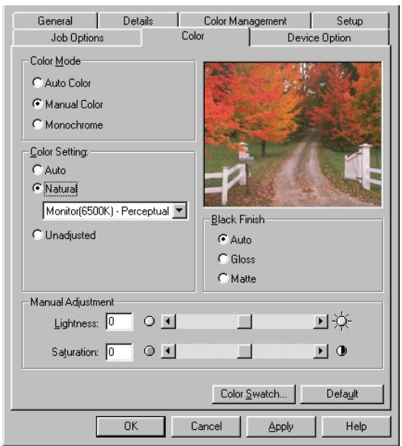
Task: Open the Monitor(6500K) - Perceptual dropdown arrow
Action: coord(180,211)
